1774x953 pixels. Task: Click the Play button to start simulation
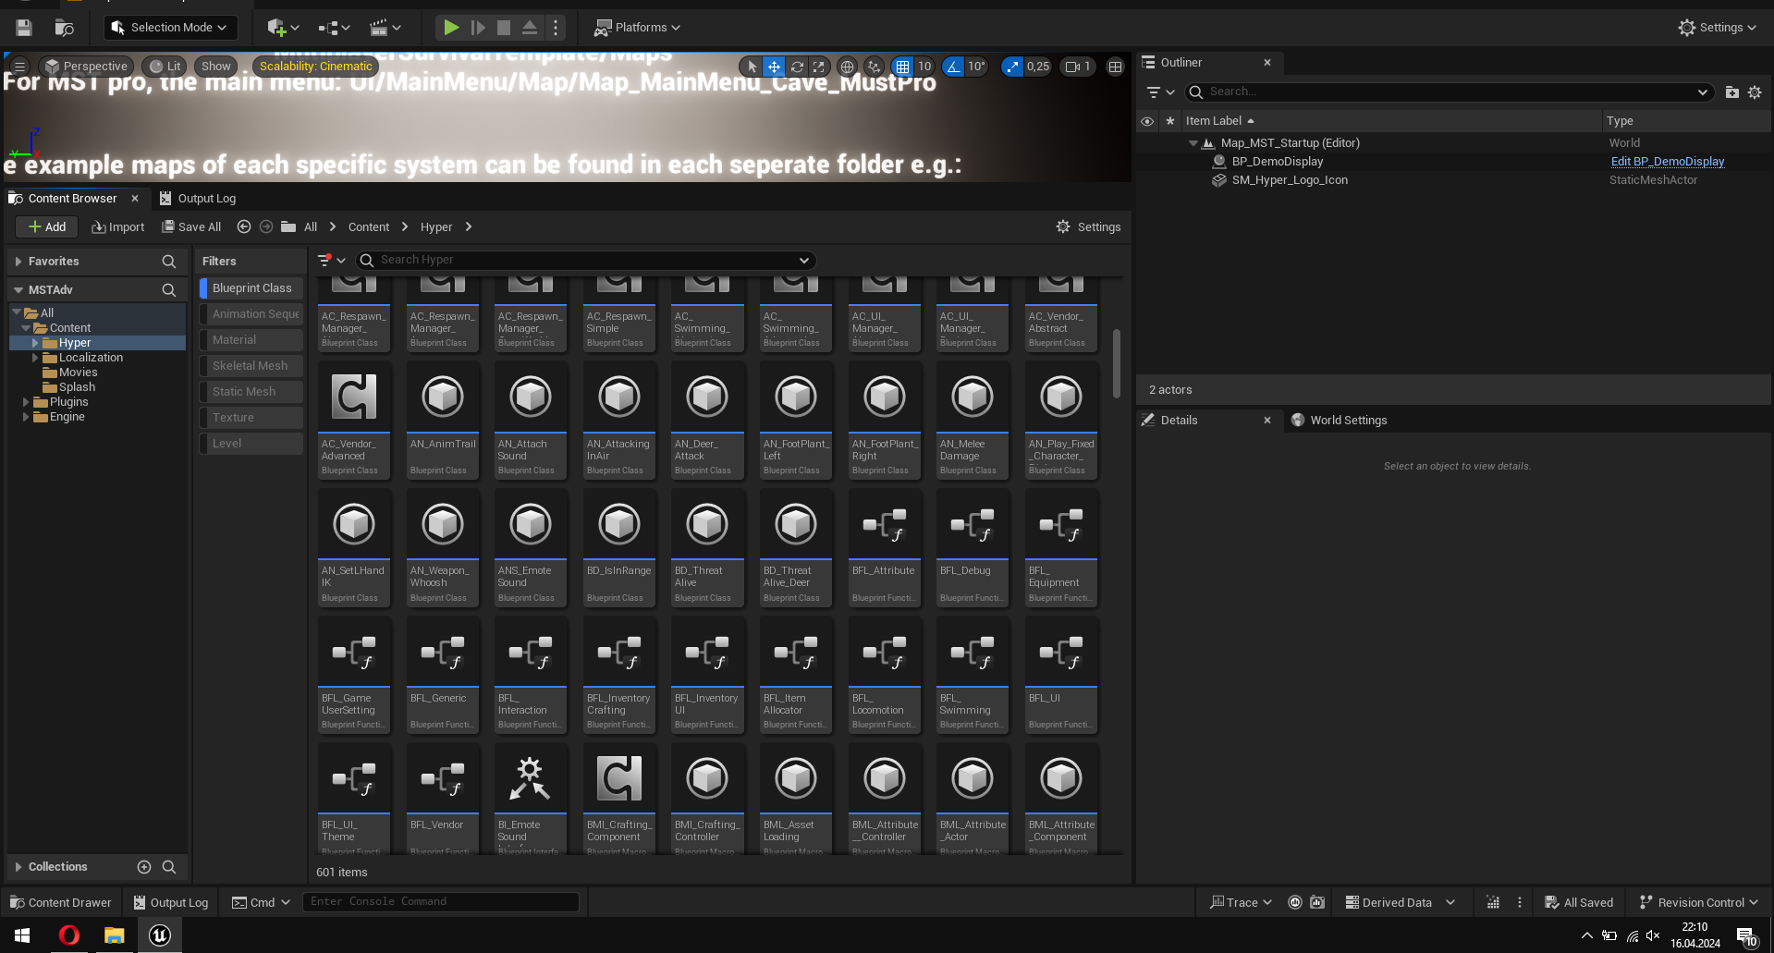point(451,28)
